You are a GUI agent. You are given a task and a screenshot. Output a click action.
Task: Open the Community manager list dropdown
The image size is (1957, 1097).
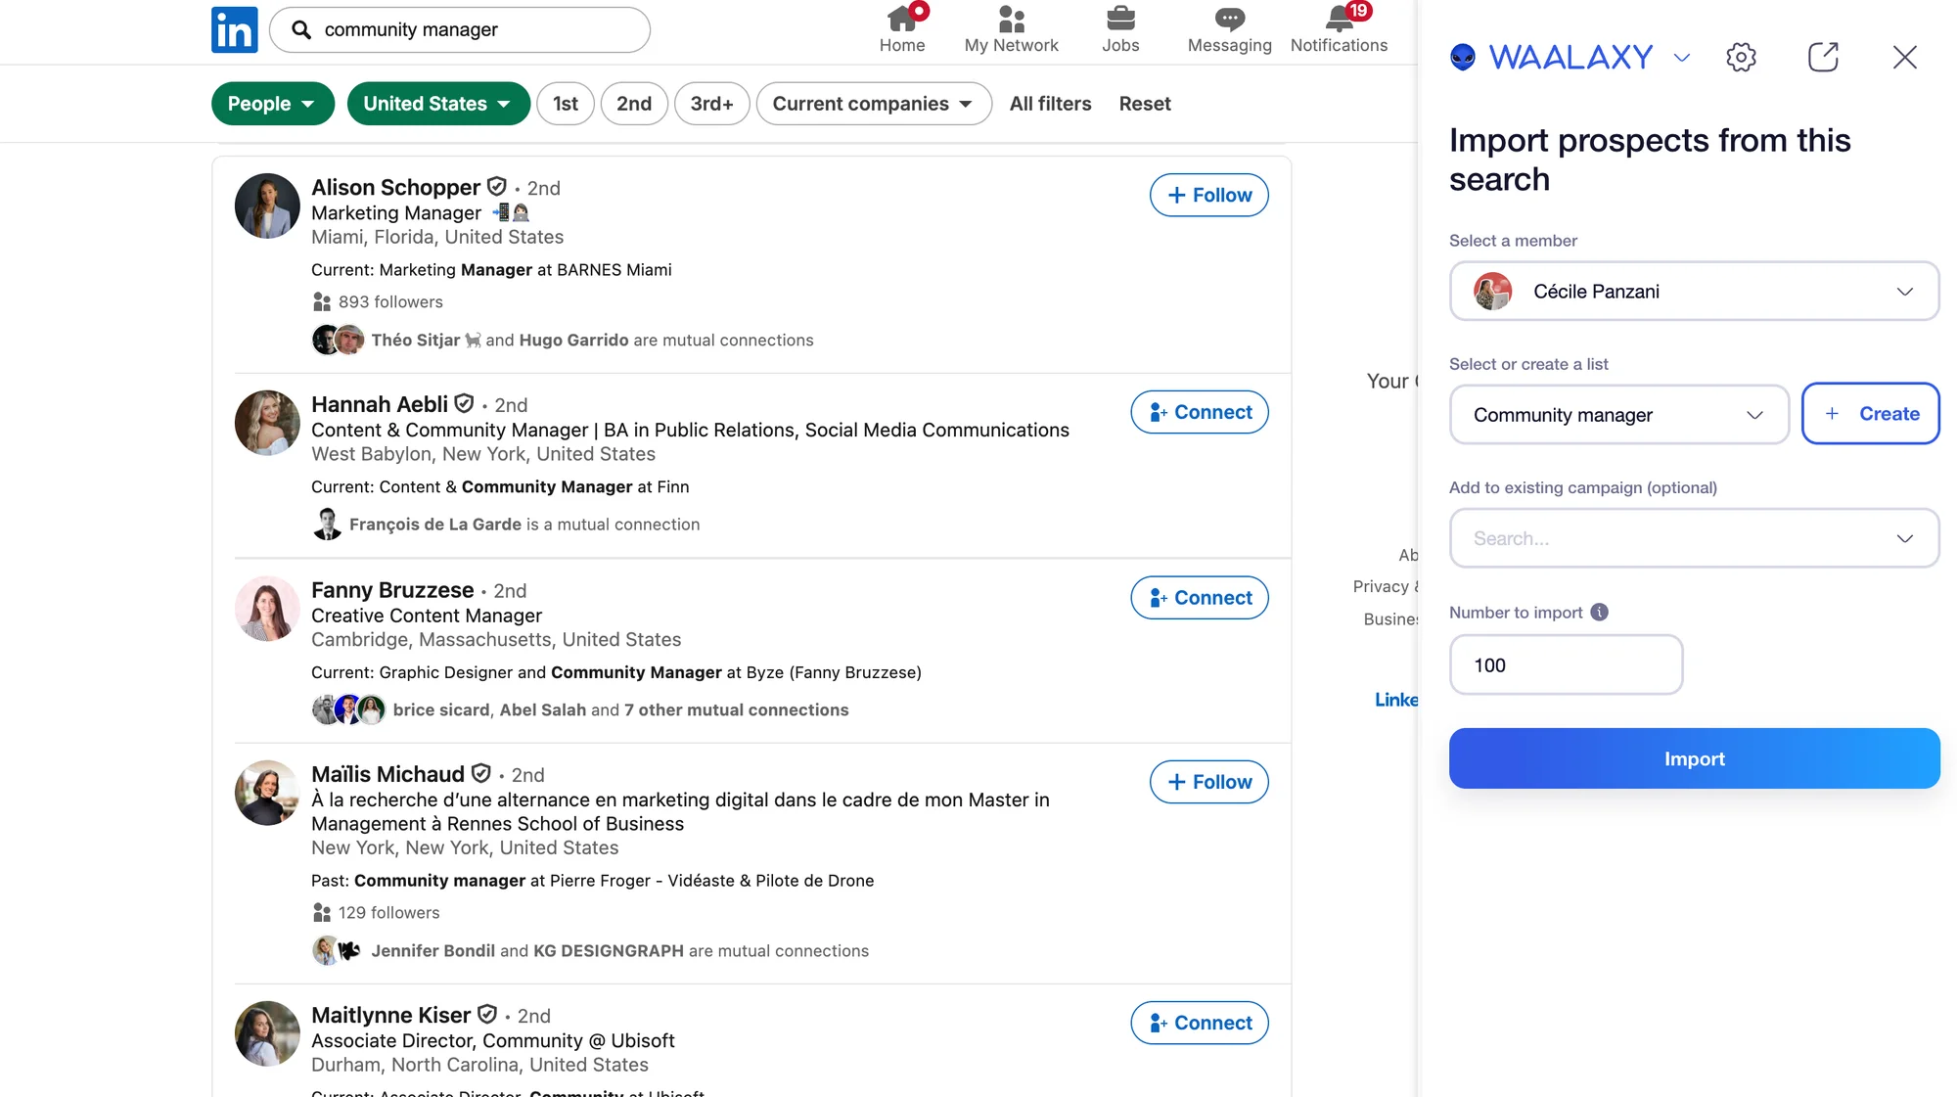coord(1618,414)
